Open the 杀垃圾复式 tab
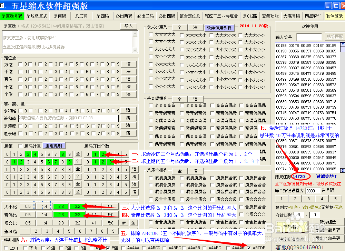 coord(37,16)
